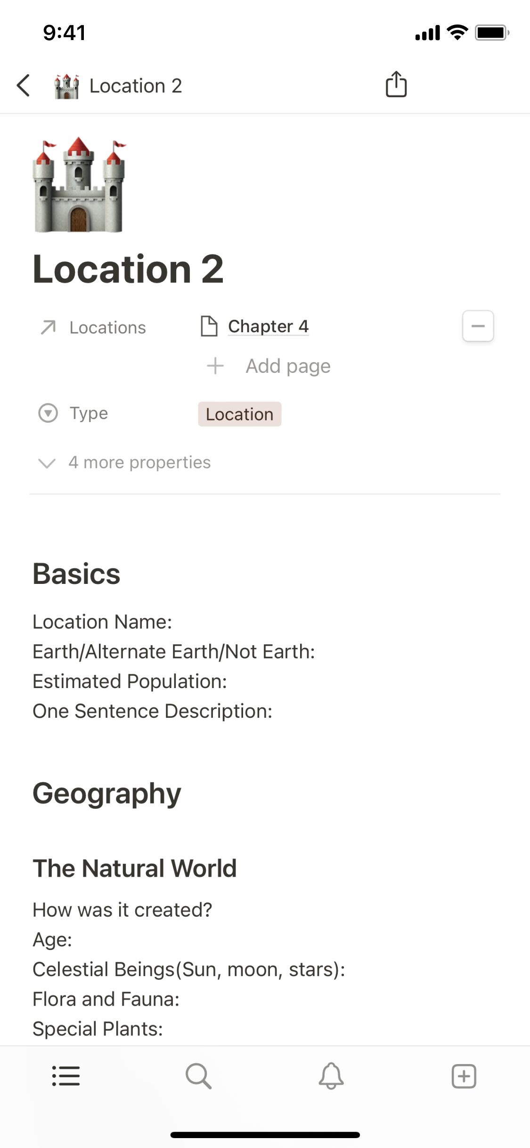Tap Location 2 breadcrumb title in header

coord(136,86)
